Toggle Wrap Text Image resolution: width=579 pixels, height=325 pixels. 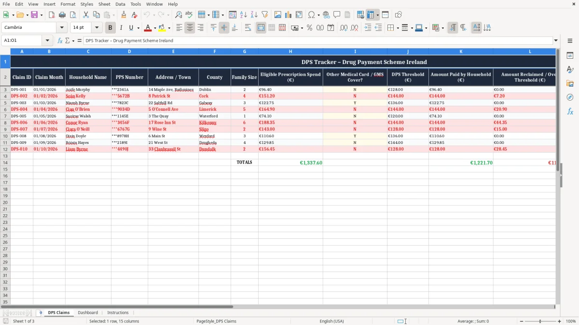[x=248, y=28]
